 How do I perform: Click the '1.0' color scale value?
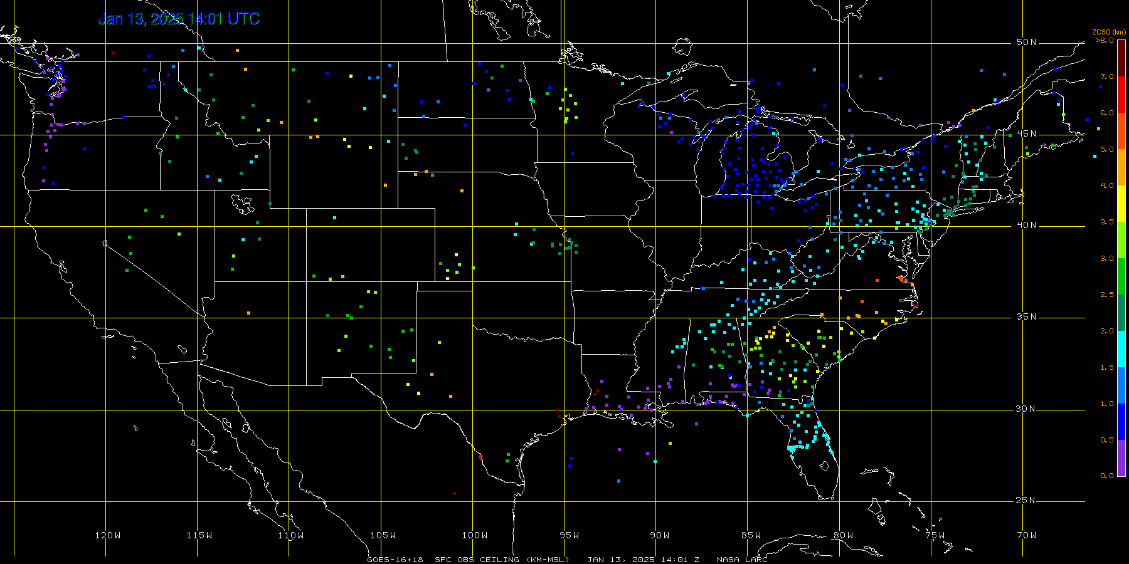pos(1107,404)
